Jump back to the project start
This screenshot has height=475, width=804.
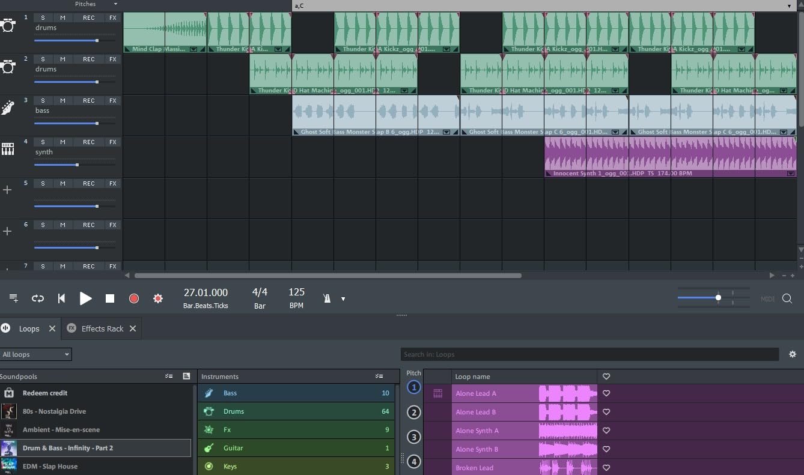pyautogui.click(x=61, y=298)
